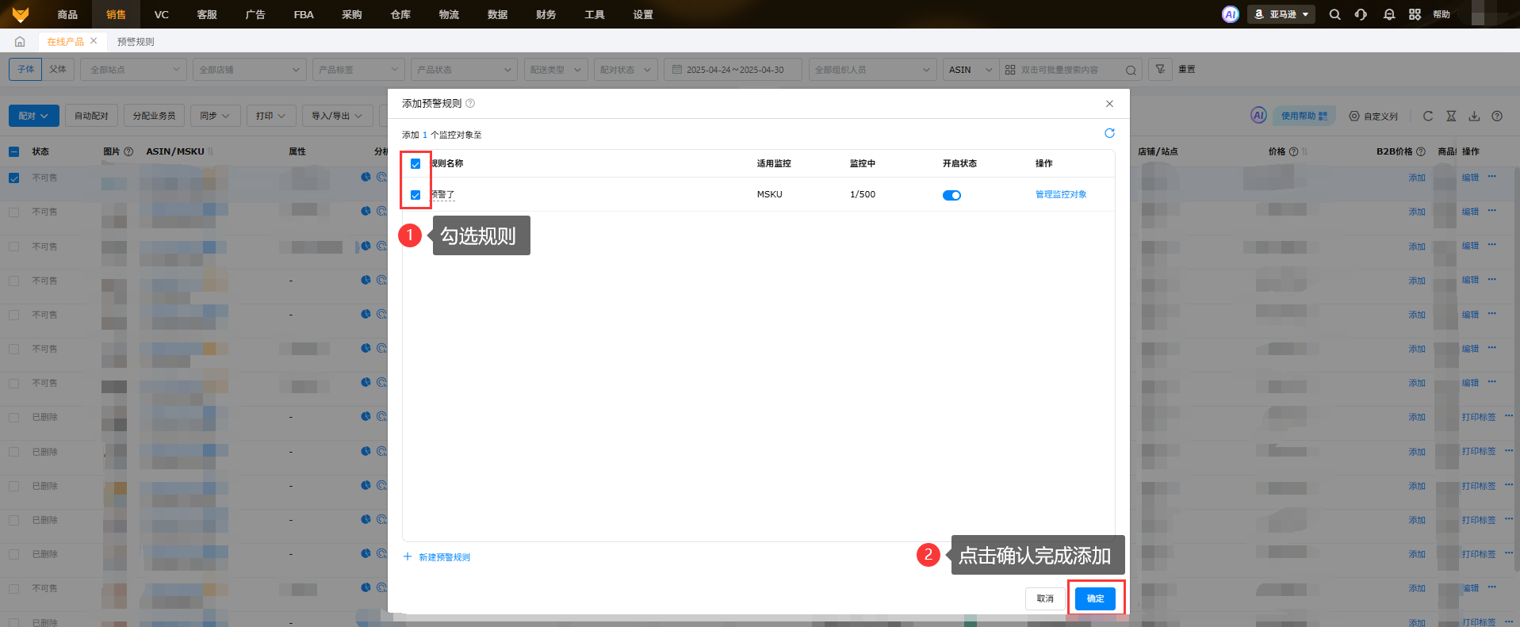Click the magnifier inside the search box

1131,70
